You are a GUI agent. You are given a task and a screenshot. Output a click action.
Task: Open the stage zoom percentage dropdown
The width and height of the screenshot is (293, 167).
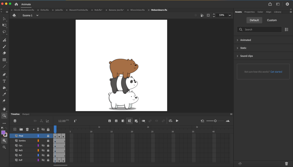tap(230, 15)
